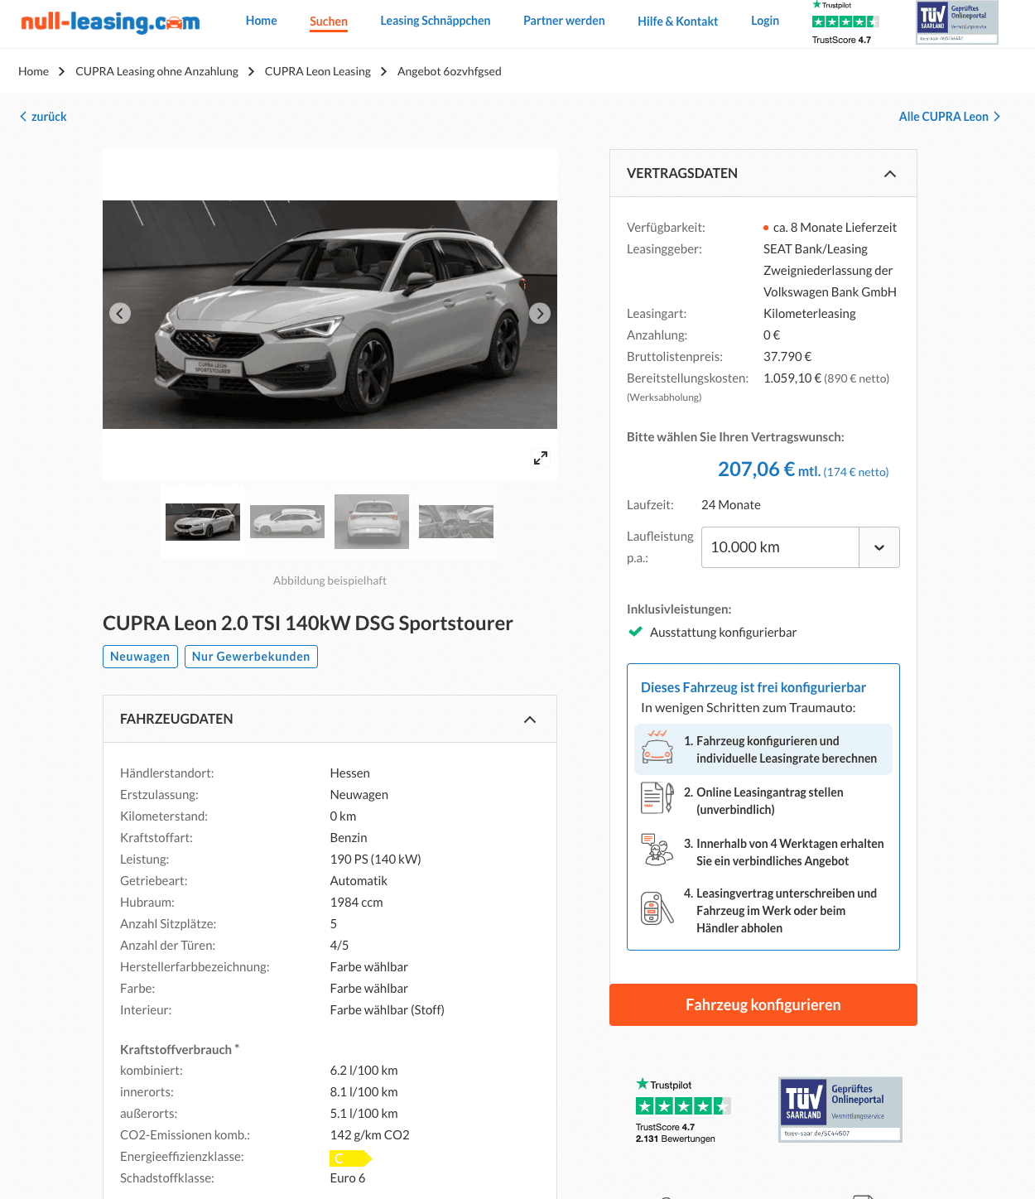Click the Hessen Händlerstandort value
Screen dimensions: 1035x1199
click(349, 773)
